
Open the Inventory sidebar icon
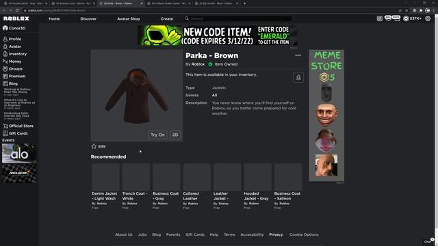tap(5, 54)
